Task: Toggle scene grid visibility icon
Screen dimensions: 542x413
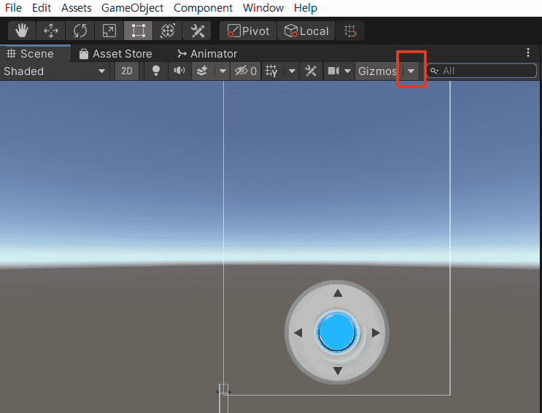Action: coord(271,71)
